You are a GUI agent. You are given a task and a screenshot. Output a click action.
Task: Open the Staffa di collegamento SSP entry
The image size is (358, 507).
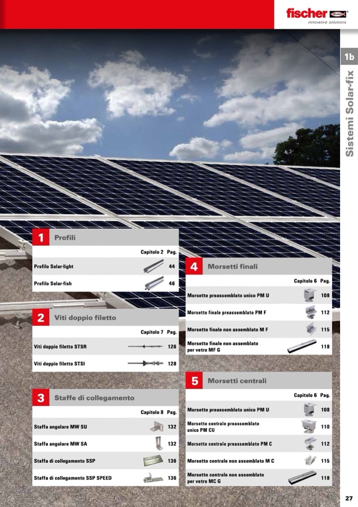(x=64, y=460)
